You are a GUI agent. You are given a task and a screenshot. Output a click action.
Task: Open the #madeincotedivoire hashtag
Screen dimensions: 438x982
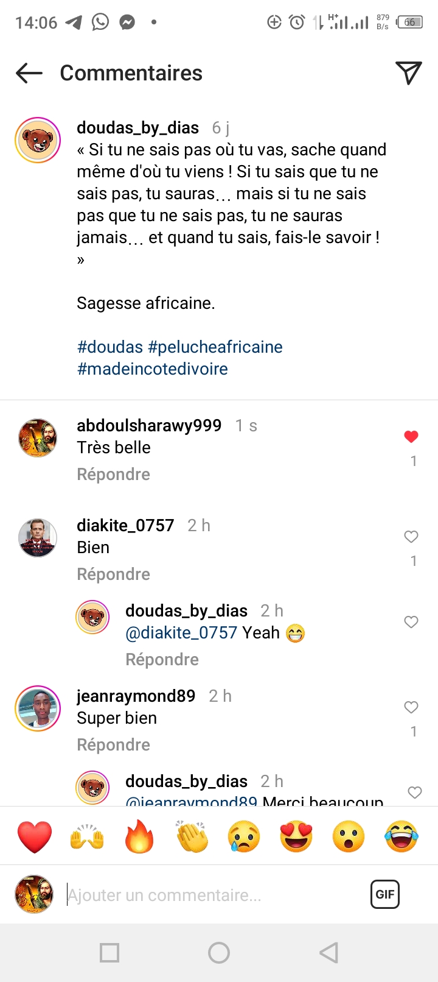(x=153, y=369)
